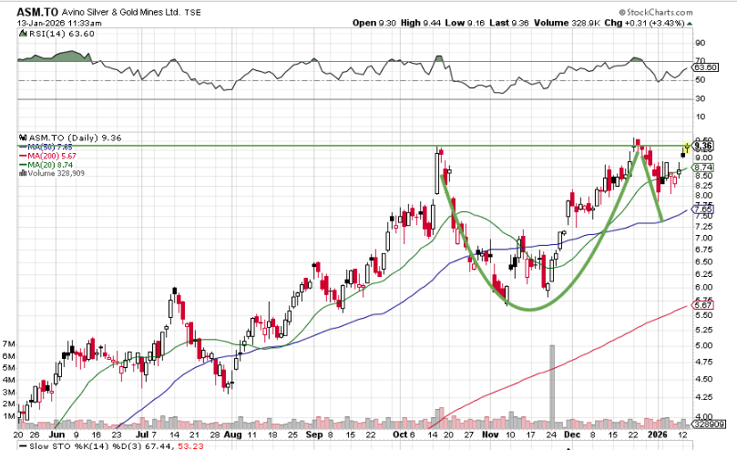The width and height of the screenshot is (737, 450).
Task: Click the red 5.67 MA price tag
Action: click(703, 305)
